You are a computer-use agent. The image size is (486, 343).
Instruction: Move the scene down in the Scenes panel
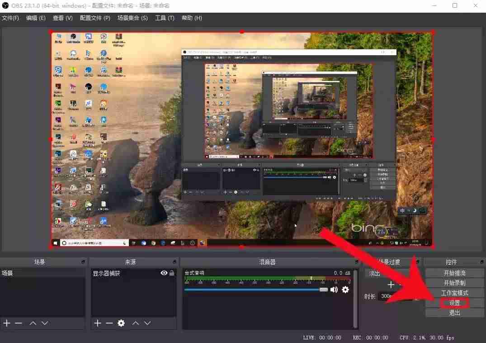tap(45, 323)
